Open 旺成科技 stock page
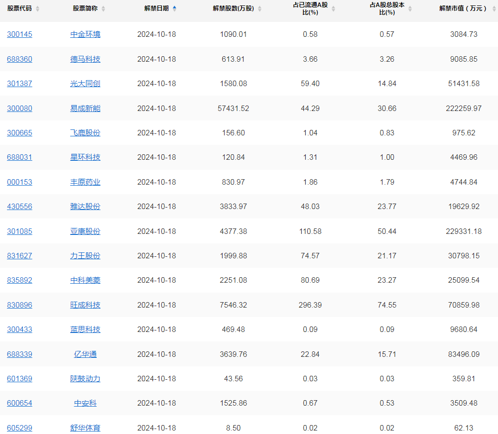 (x=85, y=305)
